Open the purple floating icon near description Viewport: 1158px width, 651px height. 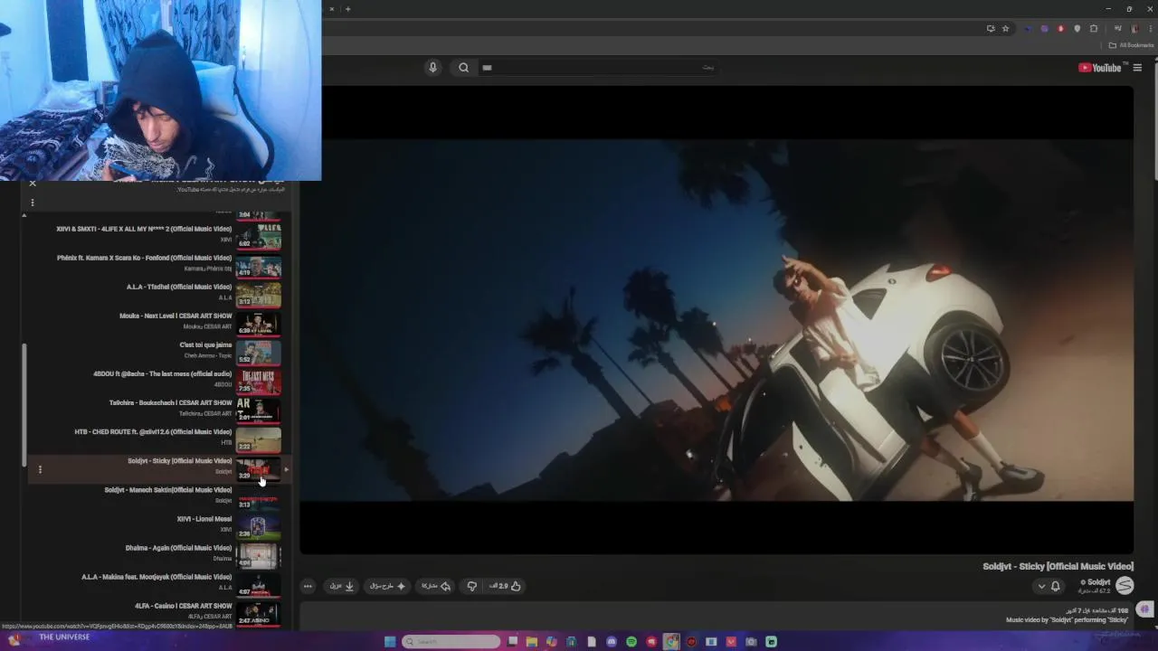(x=1144, y=609)
